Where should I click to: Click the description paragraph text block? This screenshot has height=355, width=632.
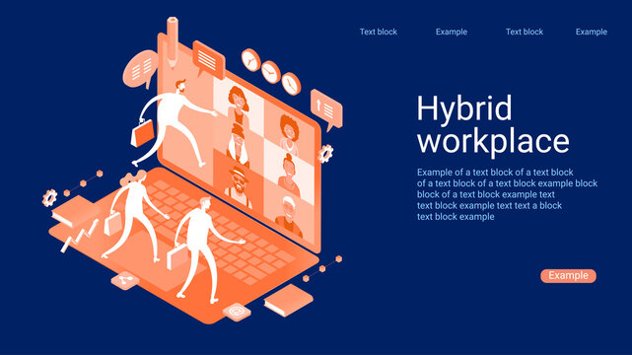[507, 194]
